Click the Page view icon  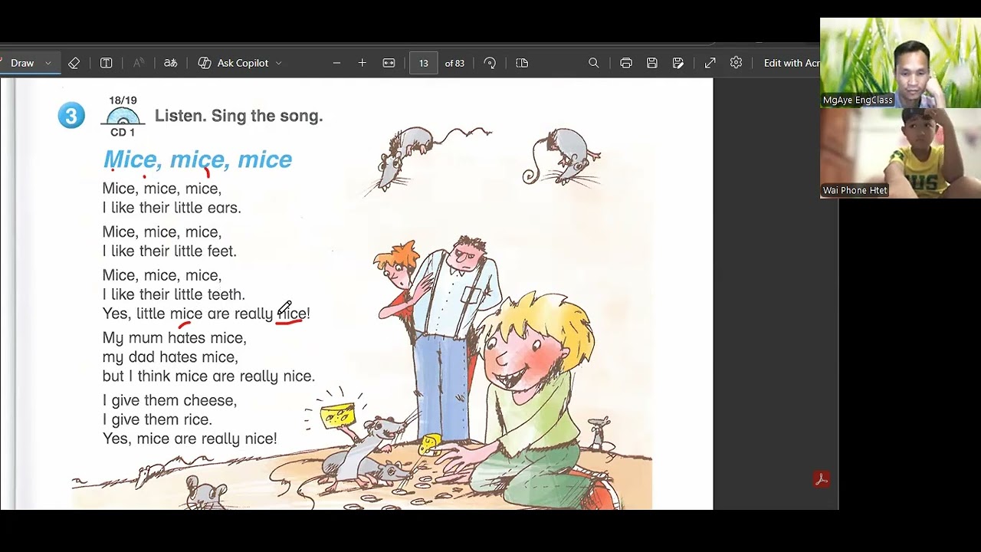point(522,63)
